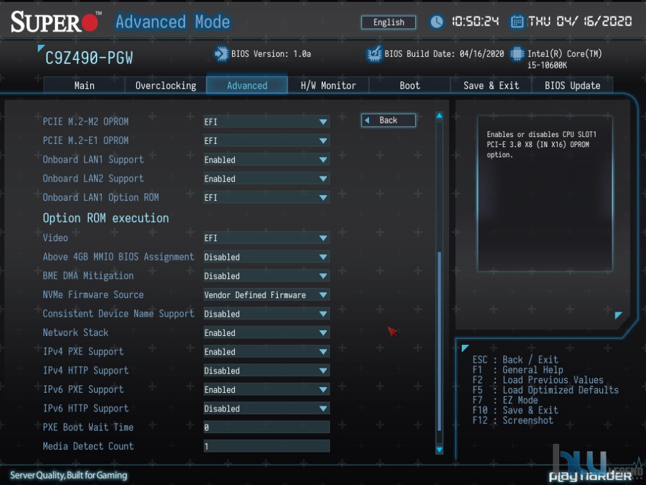Open the Overclocking tab
This screenshot has height=485, width=646.
[166, 85]
